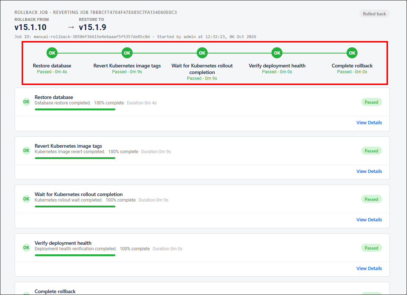Click 'Passed - 0m 0s' under Complete rollback step
The image size is (407, 295).
pyautogui.click(x=352, y=72)
